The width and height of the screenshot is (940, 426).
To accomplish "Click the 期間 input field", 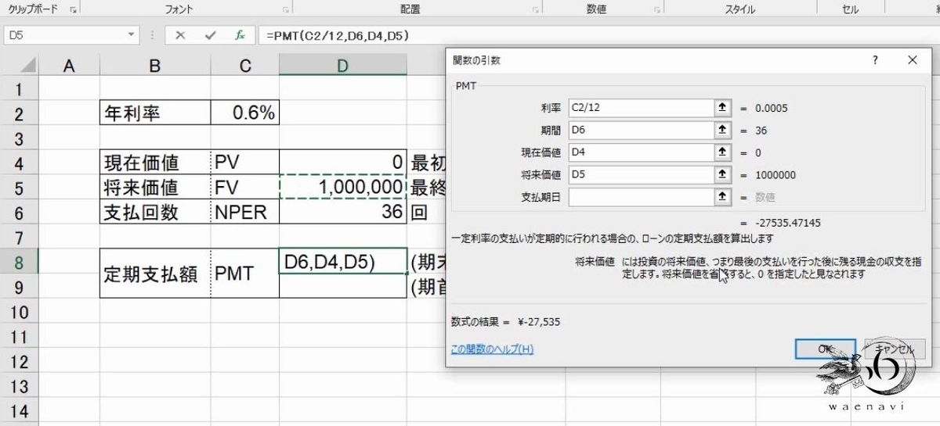I will coord(641,130).
